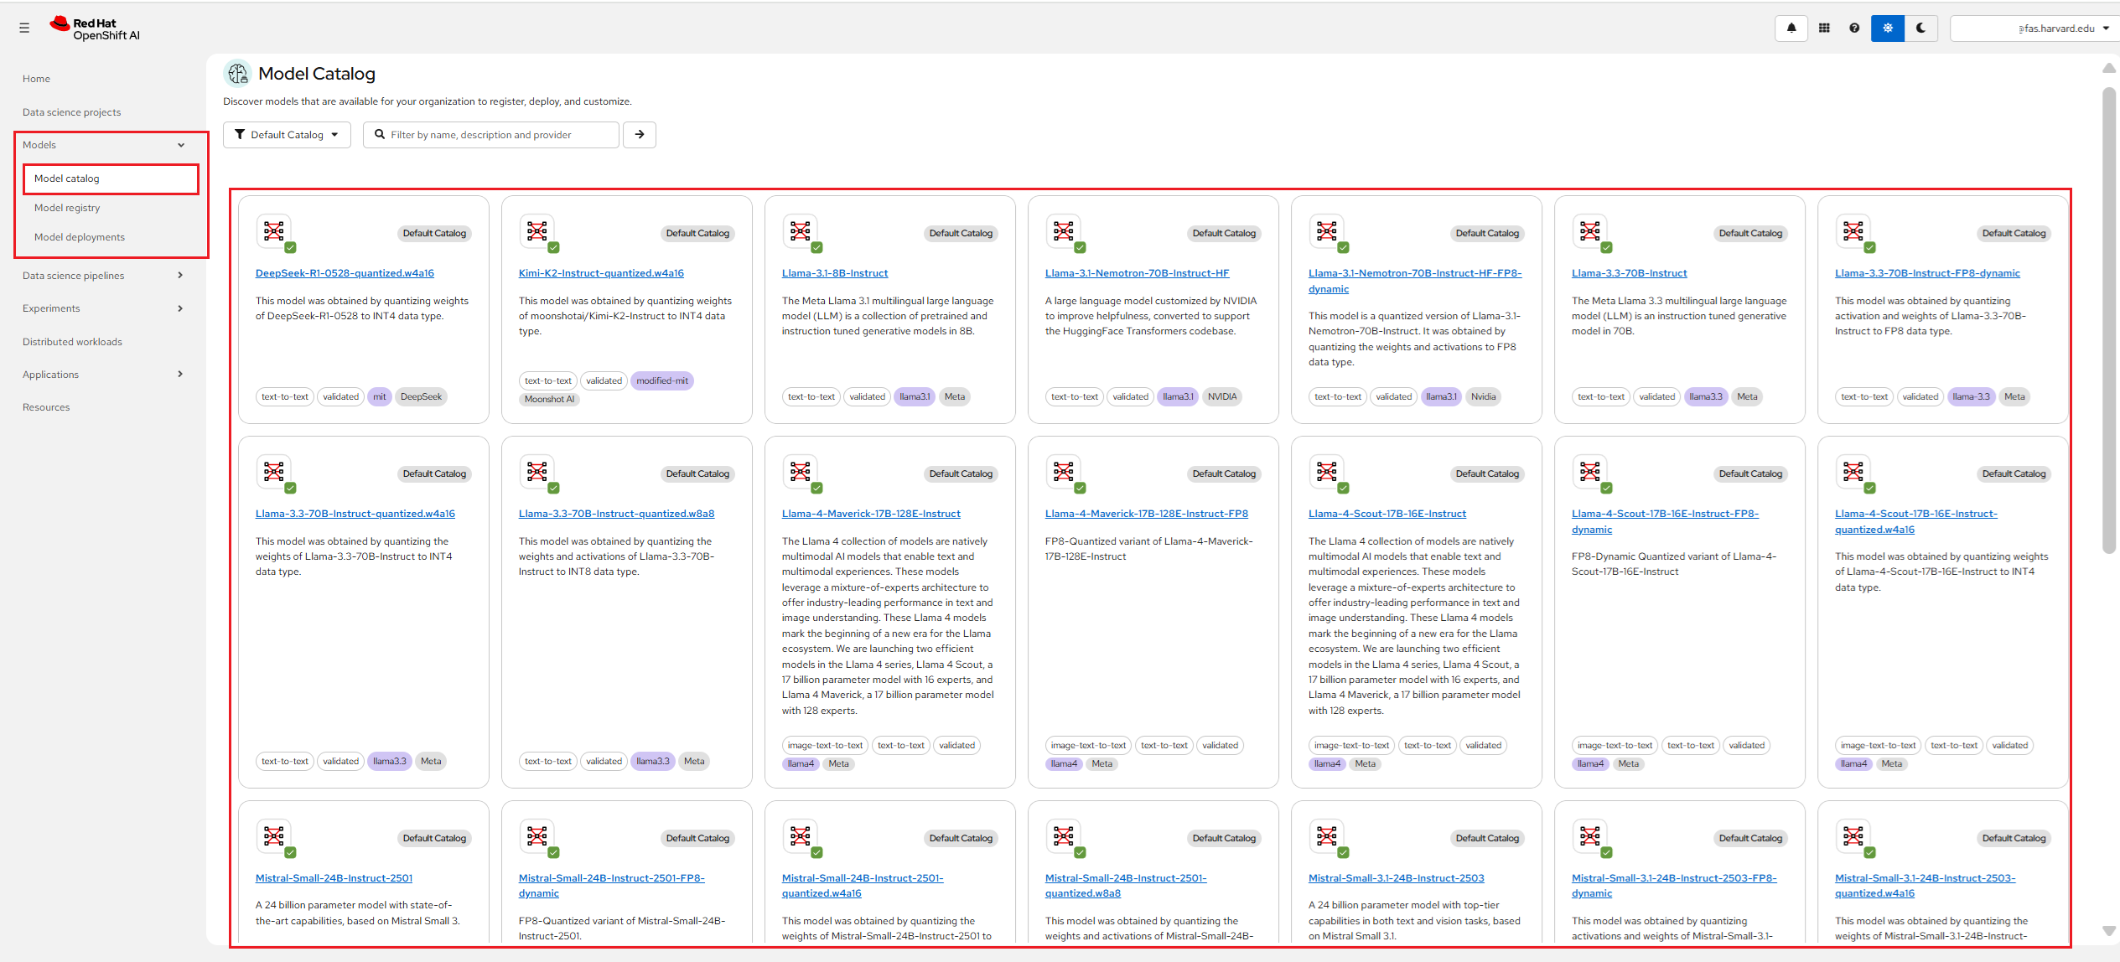Open the Default Catalog filter dropdown
Viewport: 2120px width, 962px height.
click(x=287, y=135)
